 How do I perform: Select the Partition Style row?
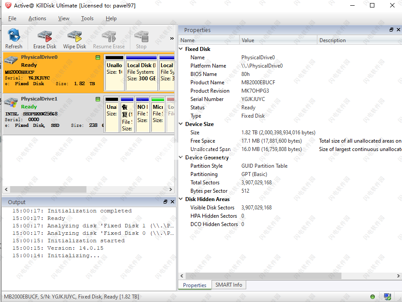click(x=290, y=166)
